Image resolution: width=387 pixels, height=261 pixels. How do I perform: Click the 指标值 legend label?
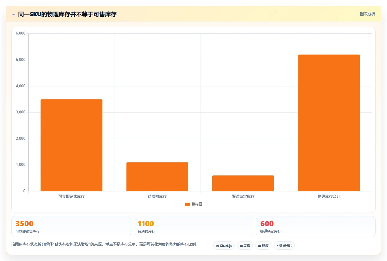pos(197,204)
